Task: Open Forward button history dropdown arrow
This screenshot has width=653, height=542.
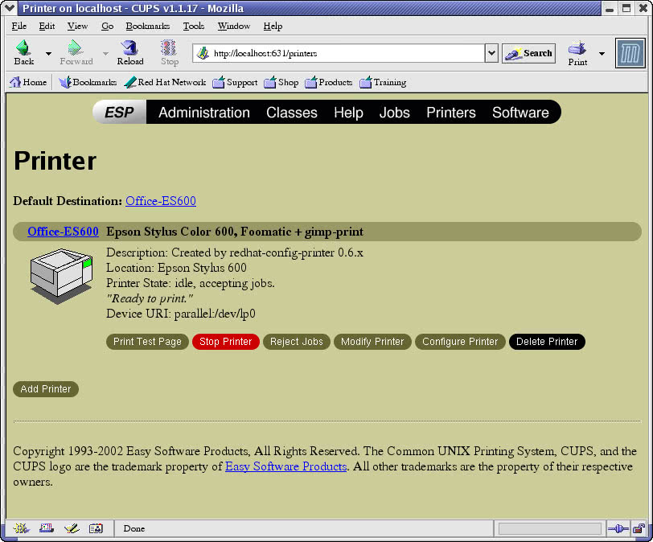Action: [x=105, y=53]
